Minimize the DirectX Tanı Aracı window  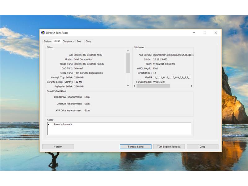pos(194,33)
